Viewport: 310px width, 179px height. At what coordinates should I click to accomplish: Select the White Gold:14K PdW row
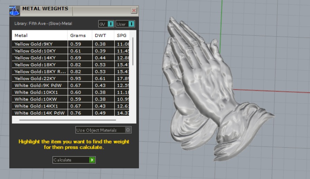[71, 113]
